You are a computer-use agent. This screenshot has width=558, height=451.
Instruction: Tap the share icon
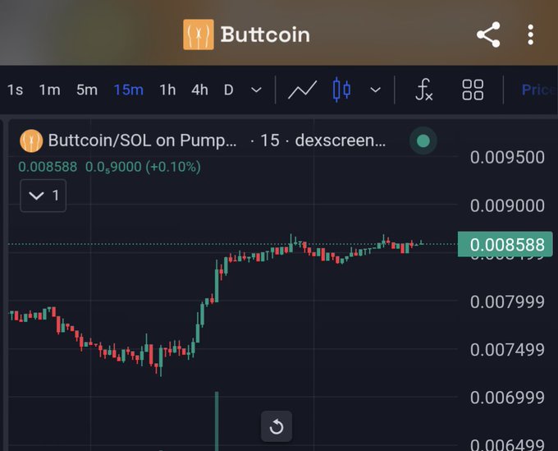point(488,35)
